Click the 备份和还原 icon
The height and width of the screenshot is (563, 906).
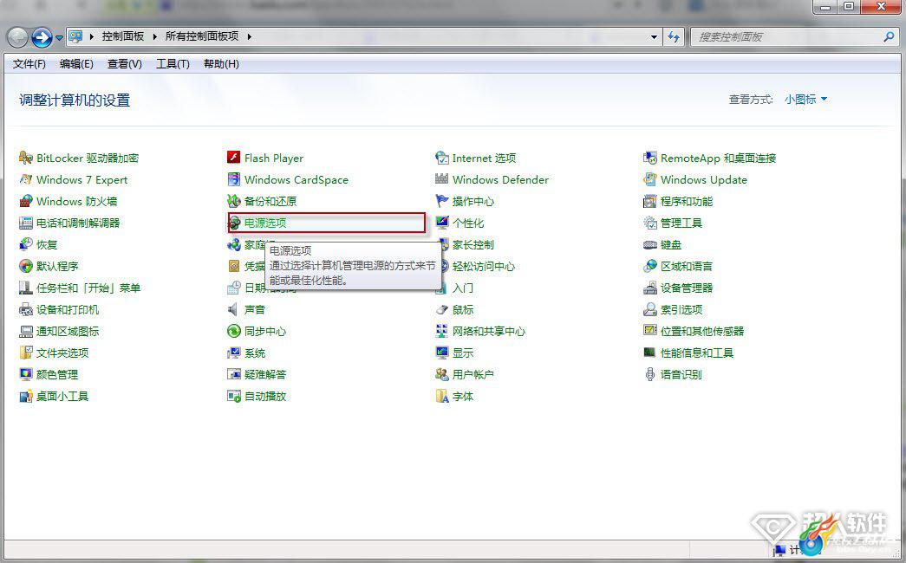(x=233, y=201)
